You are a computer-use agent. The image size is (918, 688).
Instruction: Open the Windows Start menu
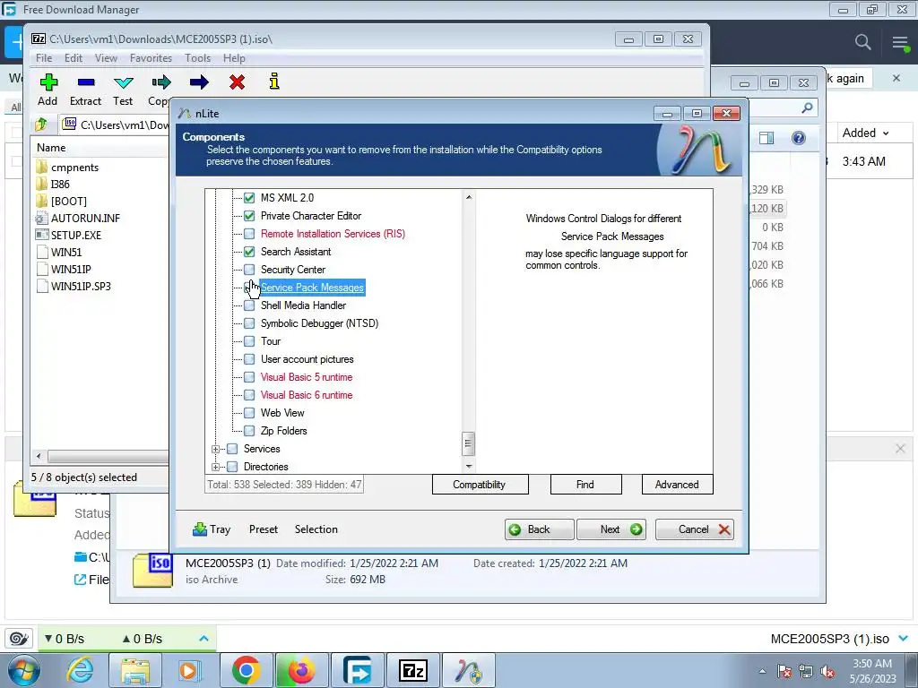click(x=24, y=670)
